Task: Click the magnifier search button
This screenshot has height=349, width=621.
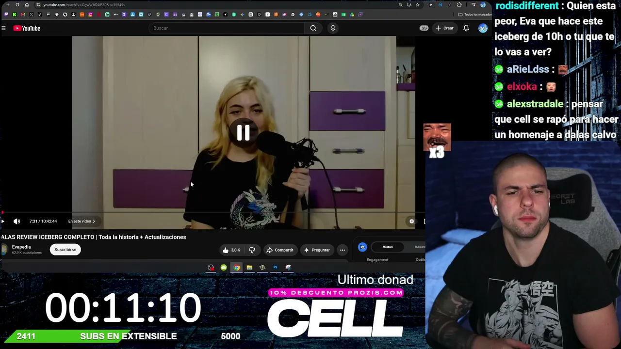Action: coord(313,28)
